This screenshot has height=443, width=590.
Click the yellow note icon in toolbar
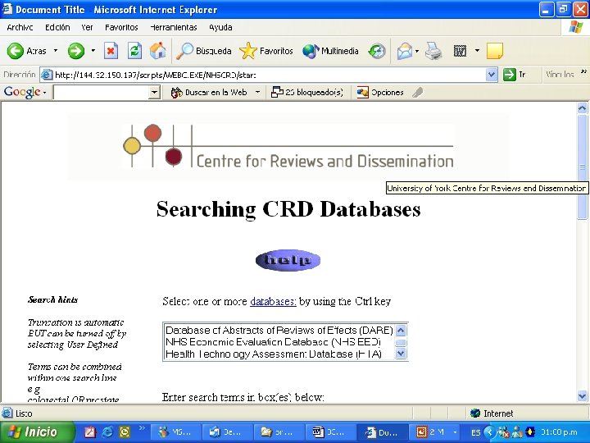[494, 51]
